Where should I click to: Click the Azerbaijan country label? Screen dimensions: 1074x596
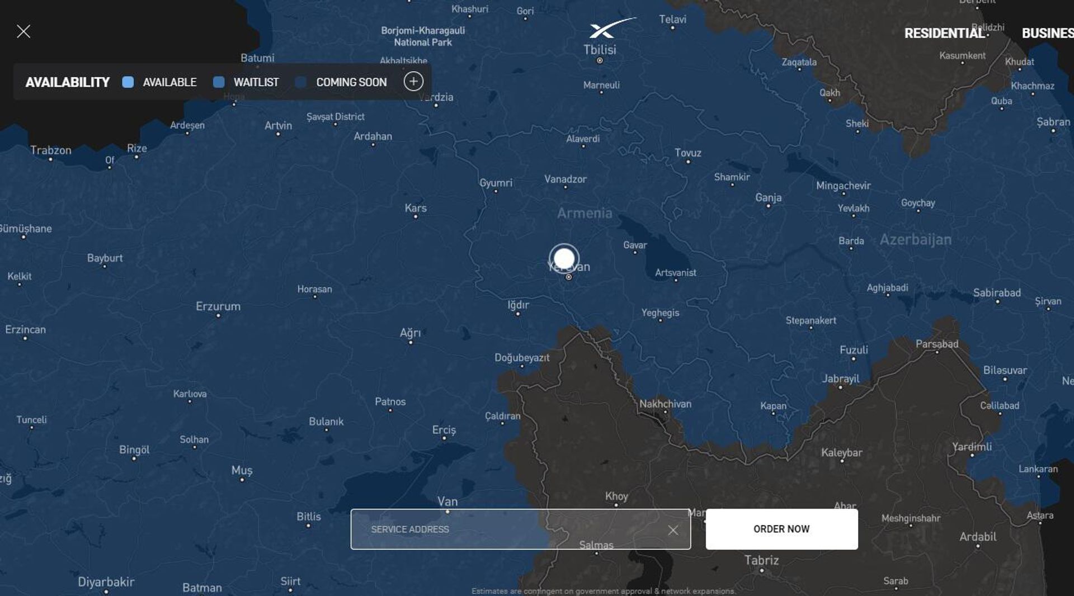point(915,239)
